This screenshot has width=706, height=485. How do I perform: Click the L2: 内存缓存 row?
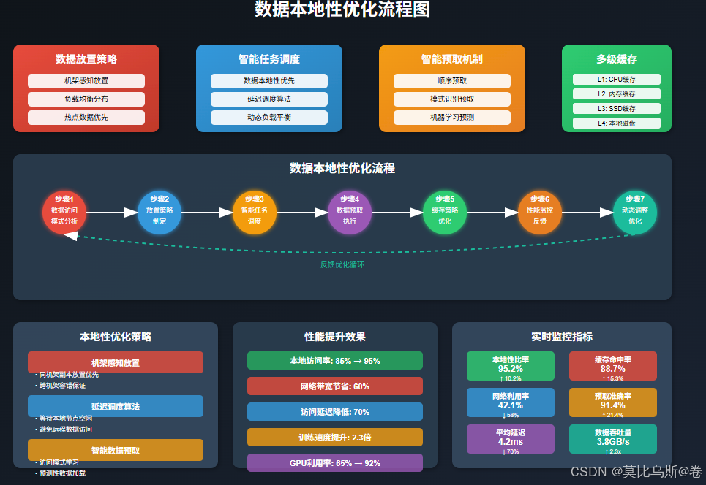[617, 94]
